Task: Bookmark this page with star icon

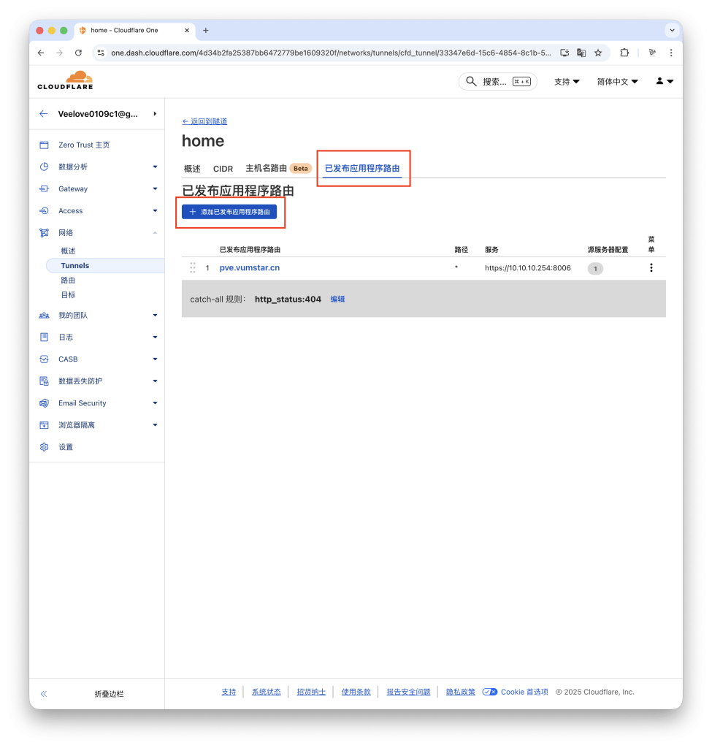Action: [x=598, y=53]
